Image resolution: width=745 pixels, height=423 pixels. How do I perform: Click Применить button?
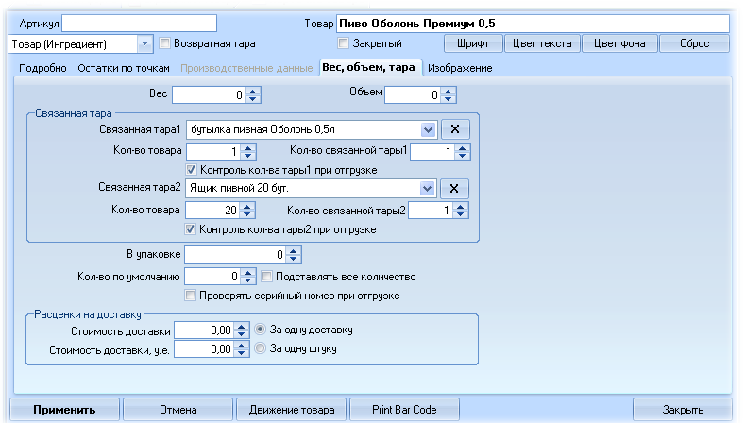(x=64, y=409)
